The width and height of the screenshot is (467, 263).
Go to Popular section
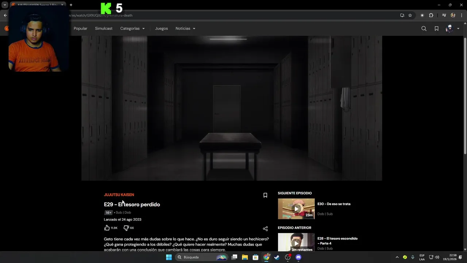[80, 28]
